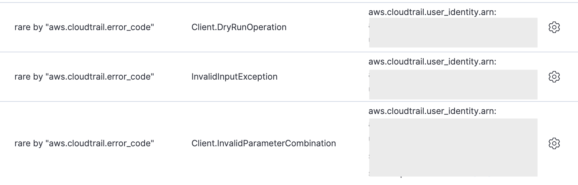
Task: Click the word 'rare' in the InvalidInputException row
Action: pos(22,77)
